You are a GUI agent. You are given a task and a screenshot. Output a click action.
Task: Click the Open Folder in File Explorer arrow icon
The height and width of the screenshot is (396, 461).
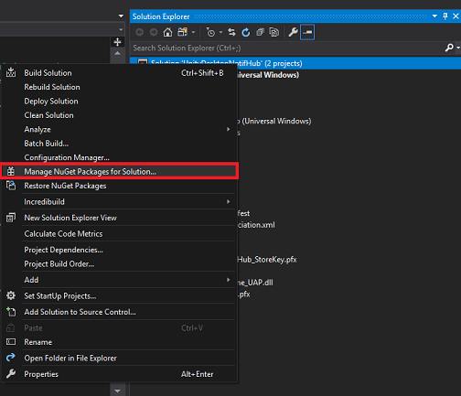point(11,357)
